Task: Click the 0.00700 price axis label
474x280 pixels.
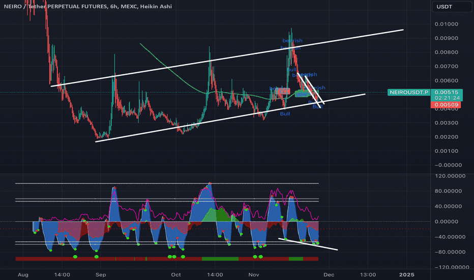Action: coord(447,66)
